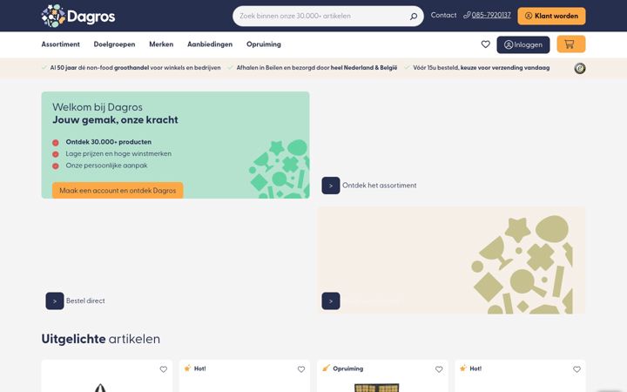
Task: Click arrow button next to Bestel direct
Action: click(55, 301)
